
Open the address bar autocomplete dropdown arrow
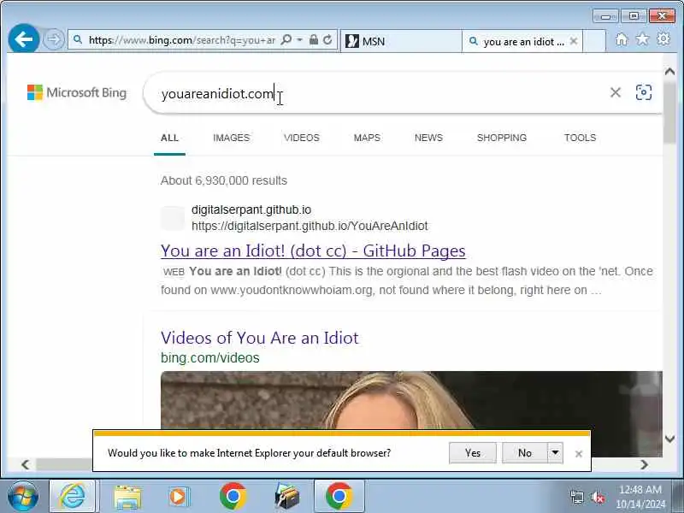tap(300, 40)
